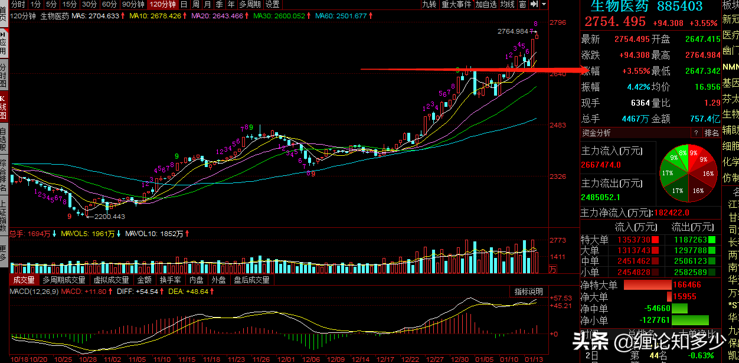
Task: Open 重大事件 major events
Action: (x=456, y=4)
